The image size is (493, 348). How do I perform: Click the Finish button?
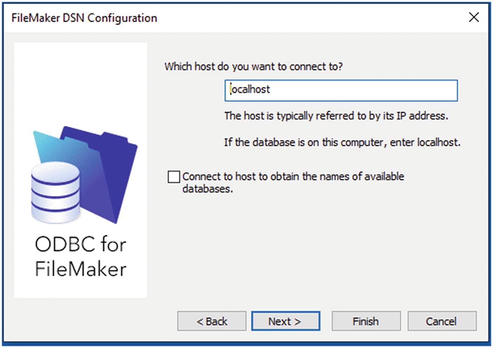[366, 321]
